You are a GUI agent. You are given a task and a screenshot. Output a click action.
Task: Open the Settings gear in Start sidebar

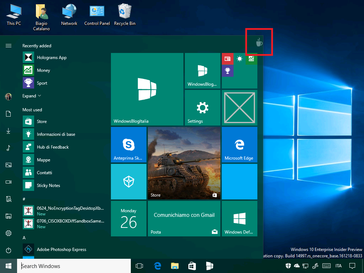9,233
